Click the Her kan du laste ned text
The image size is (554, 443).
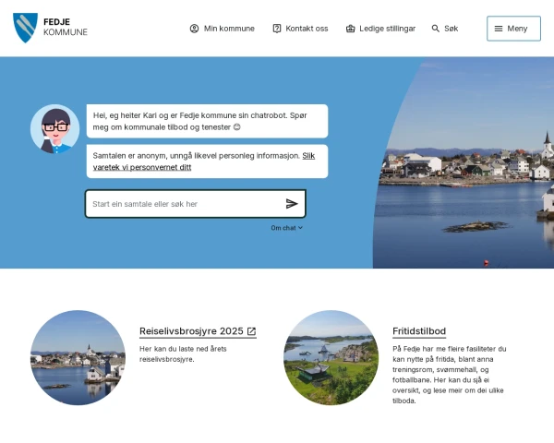pyautogui.click(x=183, y=354)
